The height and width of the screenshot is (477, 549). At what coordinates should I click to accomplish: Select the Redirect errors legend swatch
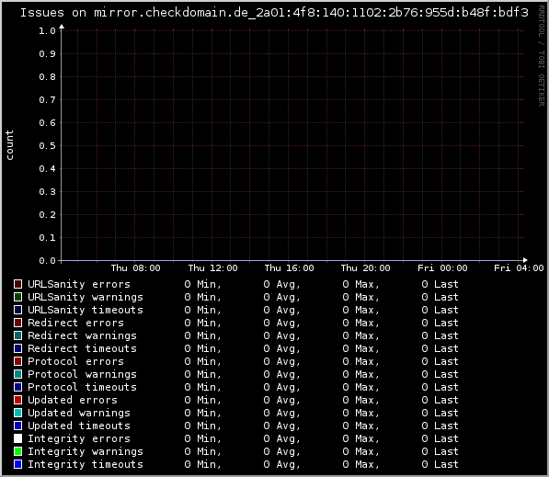(x=17, y=323)
